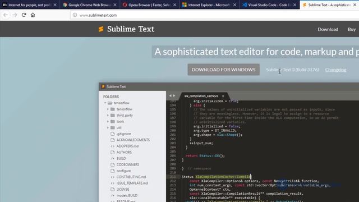Click the Sublime Text site title

pos(131,29)
